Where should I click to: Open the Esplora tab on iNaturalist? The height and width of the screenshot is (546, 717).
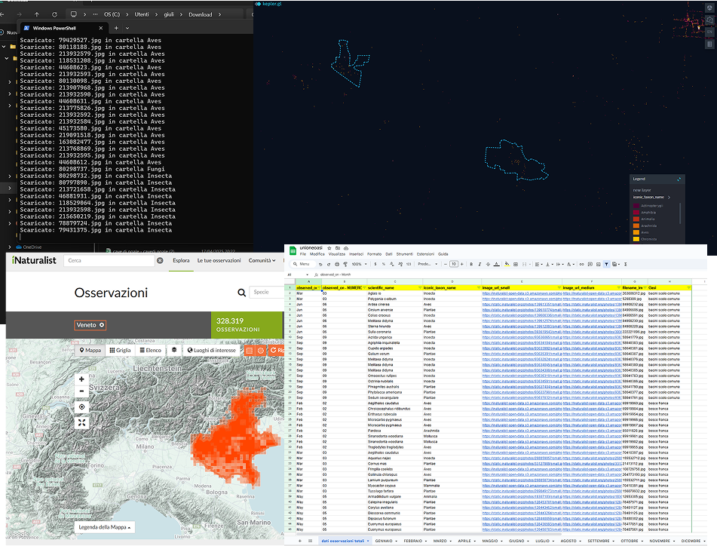[181, 260]
